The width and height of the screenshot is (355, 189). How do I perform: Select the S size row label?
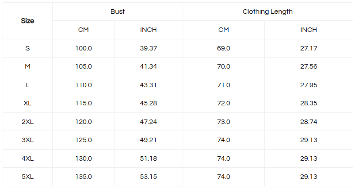pos(27,48)
